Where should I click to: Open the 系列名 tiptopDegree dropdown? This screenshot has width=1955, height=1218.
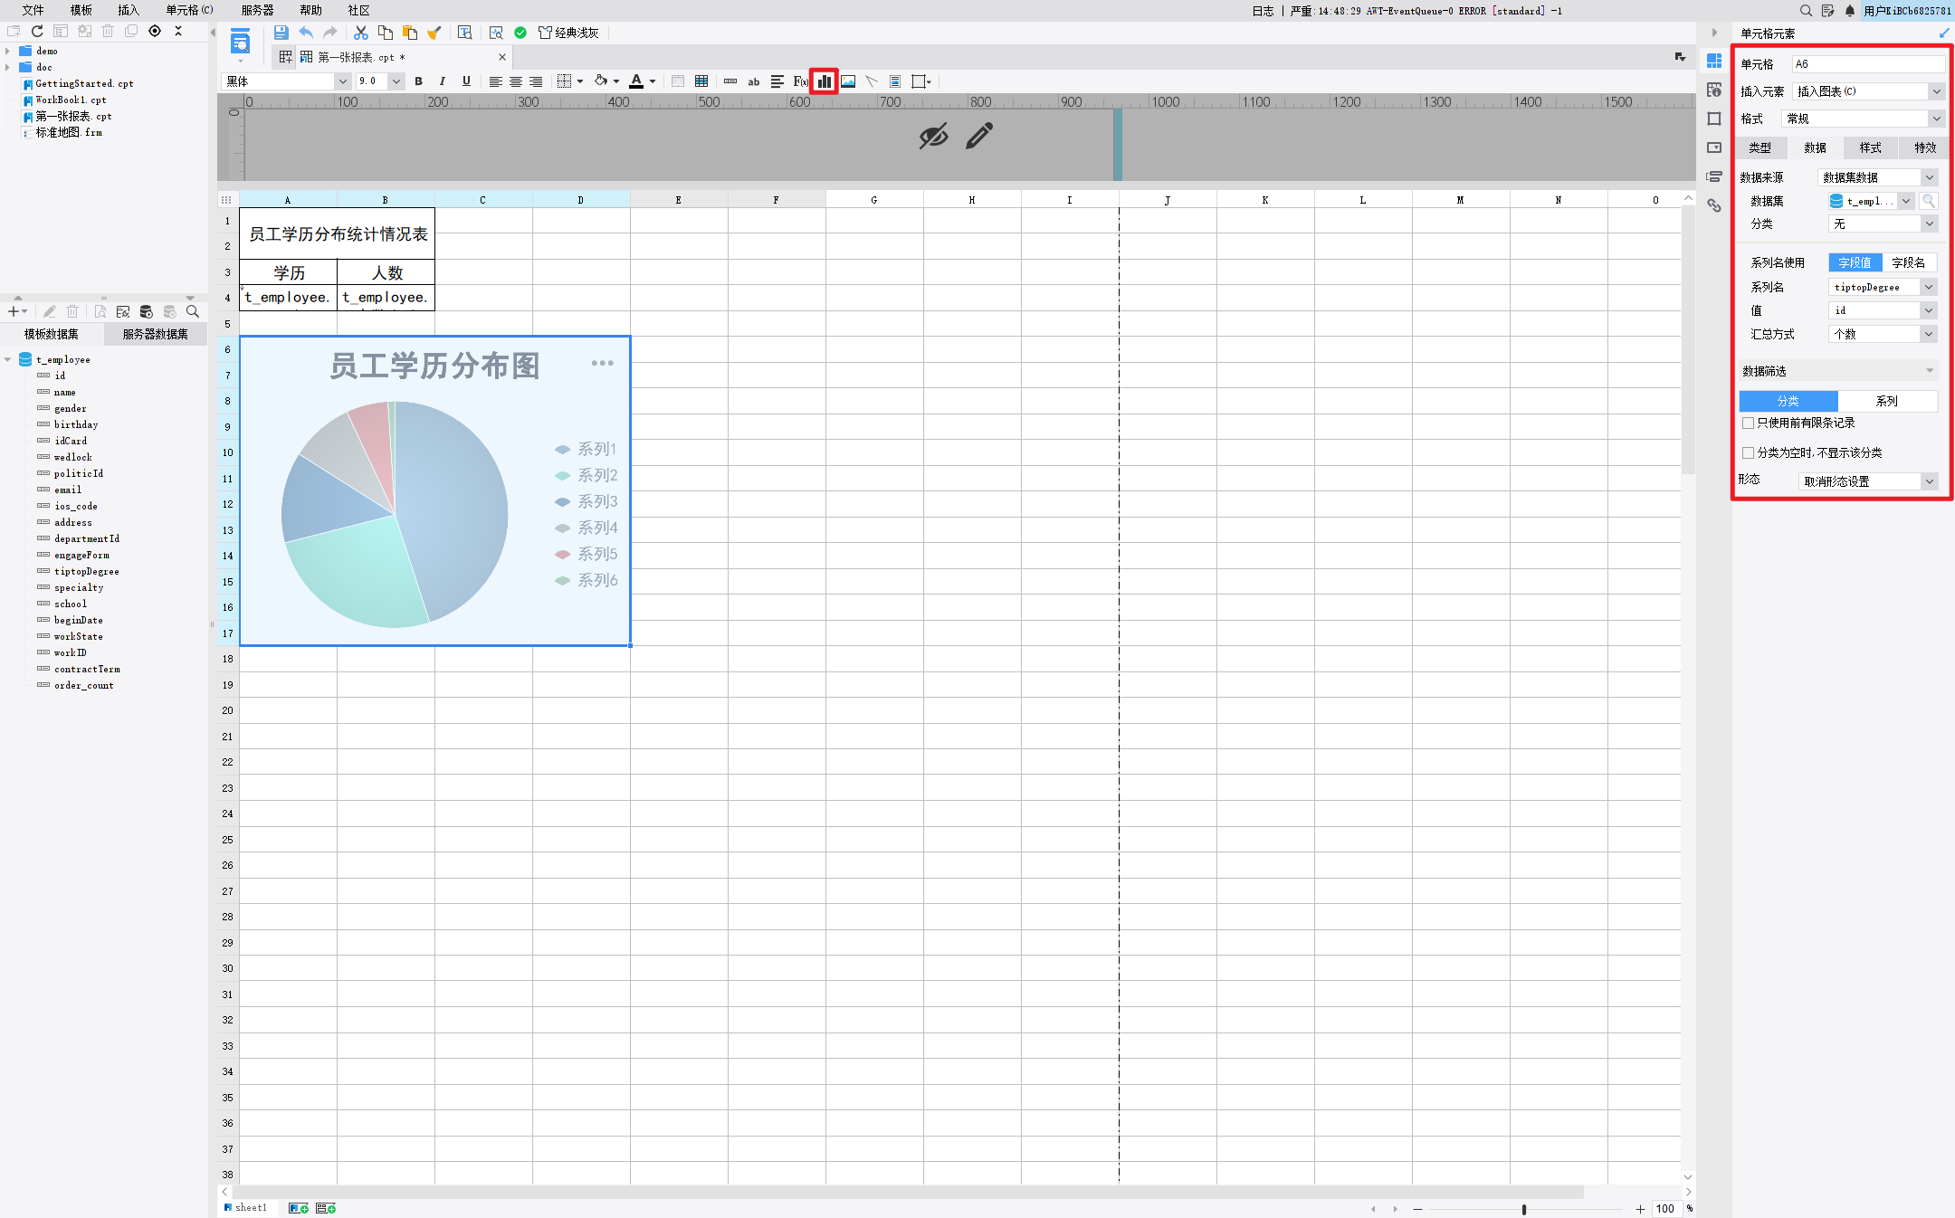[1883, 287]
